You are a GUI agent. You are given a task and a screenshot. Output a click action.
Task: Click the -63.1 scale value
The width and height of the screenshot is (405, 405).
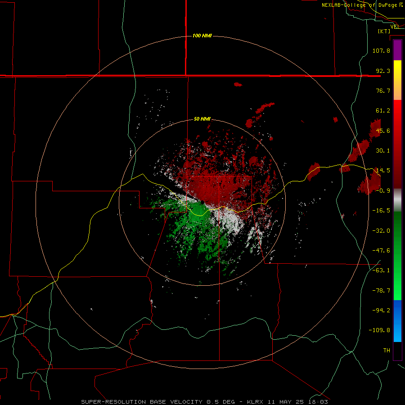381,270
